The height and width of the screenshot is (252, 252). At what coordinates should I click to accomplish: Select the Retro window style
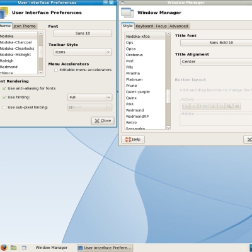coord(145,123)
